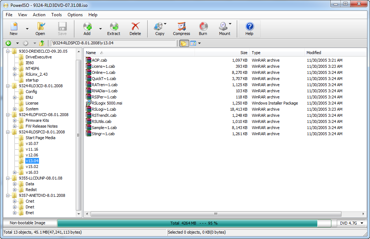The width and height of the screenshot is (370, 239).
Task: Select the AOP.cab file icon
Action: click(x=88, y=60)
